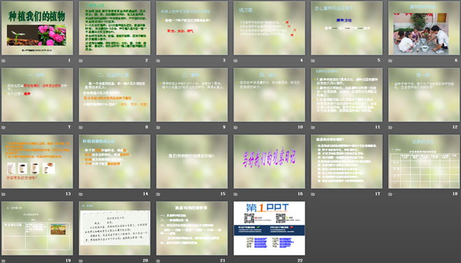Select slide 12 thumbnail

pos(424,95)
